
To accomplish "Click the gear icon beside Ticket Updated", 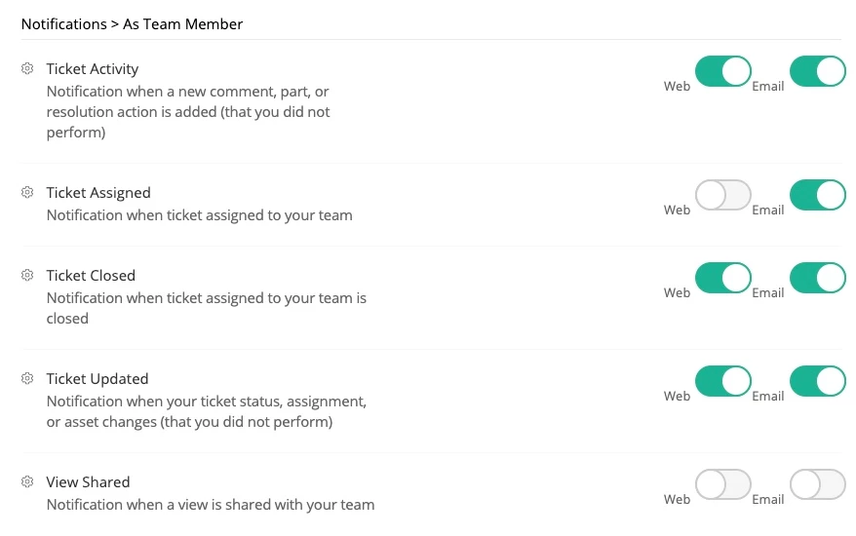I will [27, 379].
